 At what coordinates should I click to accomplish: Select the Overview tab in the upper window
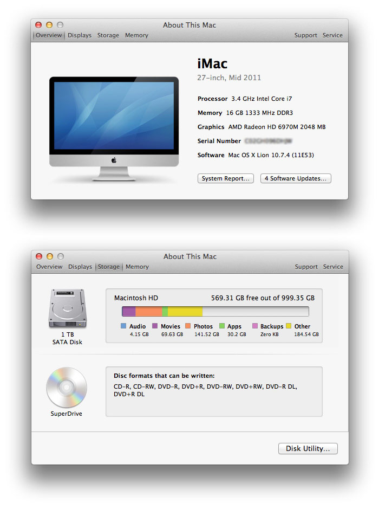coord(49,35)
